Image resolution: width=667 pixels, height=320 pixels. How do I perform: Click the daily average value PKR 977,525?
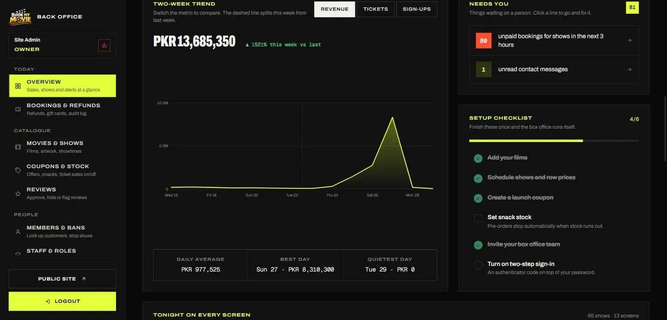coord(201,269)
